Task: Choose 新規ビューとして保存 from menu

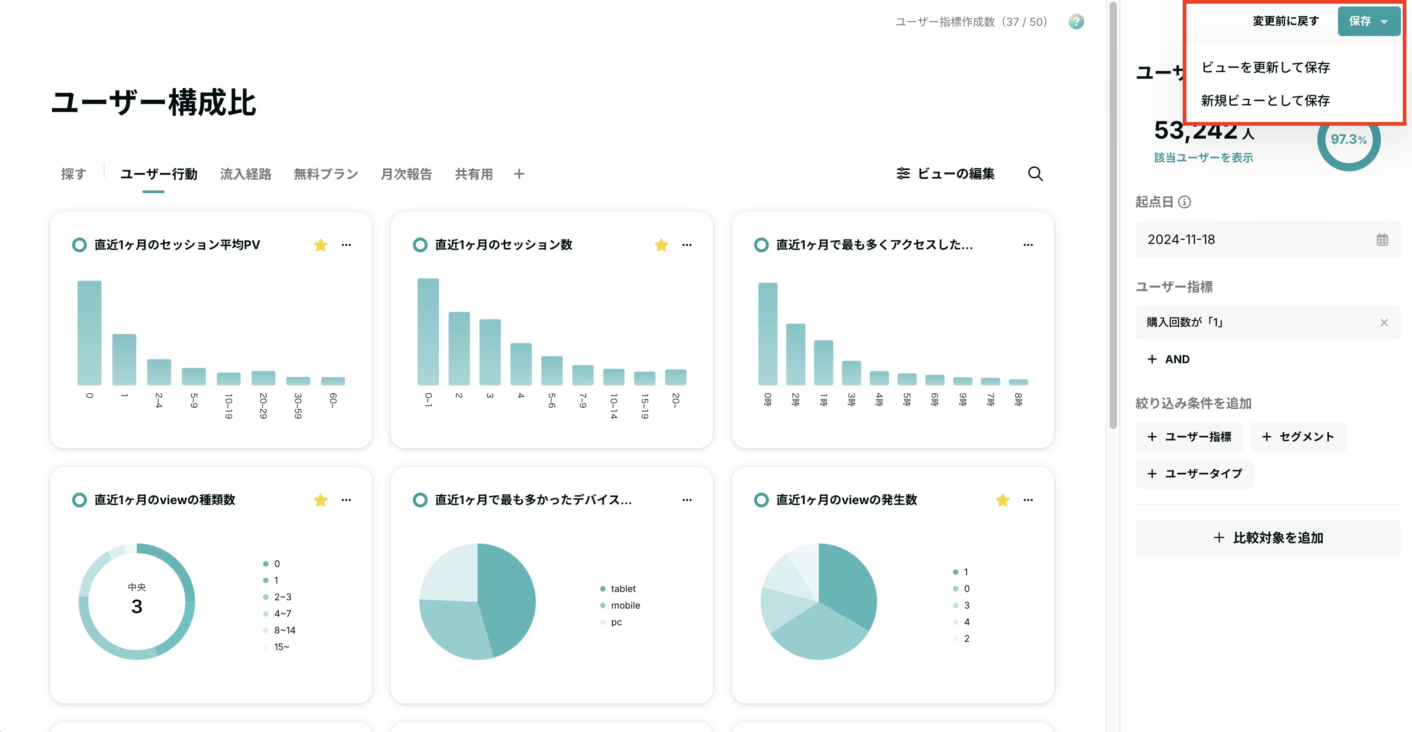Action: point(1265,101)
